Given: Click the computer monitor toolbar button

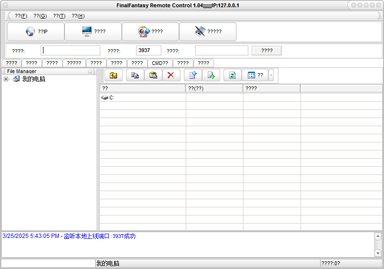Looking at the screenshot, I should point(93,32).
